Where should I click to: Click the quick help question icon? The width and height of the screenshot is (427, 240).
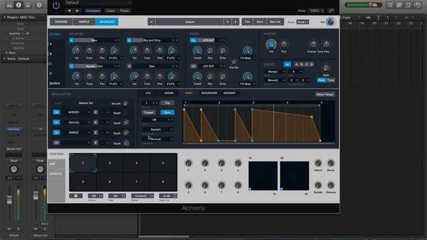coord(39,5)
